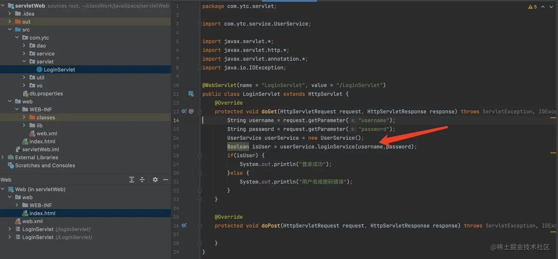Click the servlet icon of lowercase /loginServlet row
Screen dimensions: 558x259
(x=18, y=229)
